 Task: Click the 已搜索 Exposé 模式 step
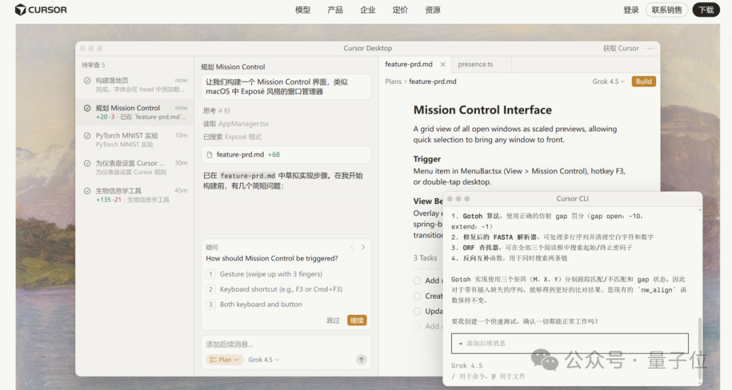coord(232,137)
